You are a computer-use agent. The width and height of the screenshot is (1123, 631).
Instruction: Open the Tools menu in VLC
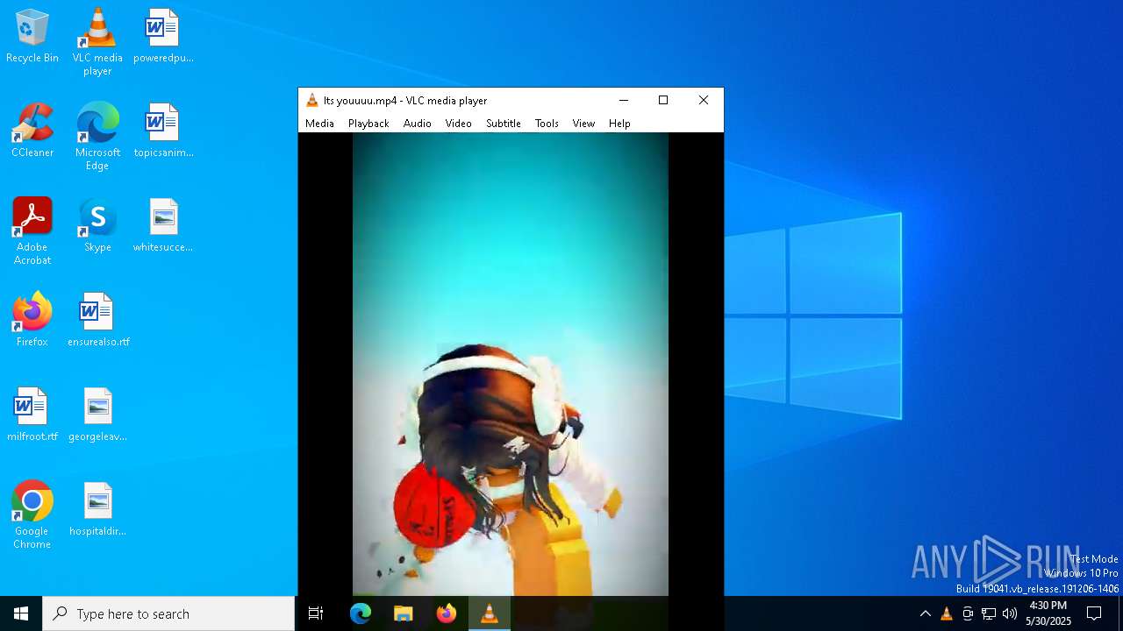[547, 124]
